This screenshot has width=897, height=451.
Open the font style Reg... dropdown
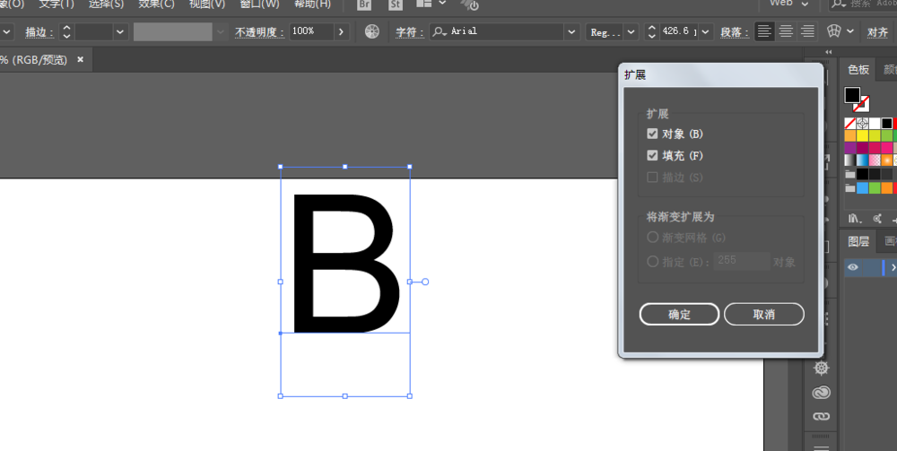(631, 32)
